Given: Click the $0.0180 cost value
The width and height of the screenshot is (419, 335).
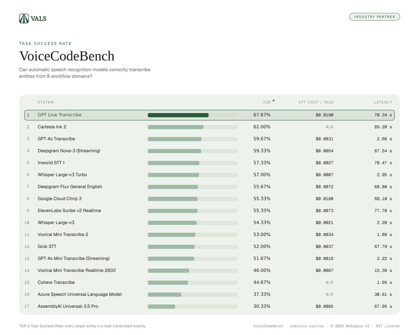Looking at the screenshot, I should [x=325, y=199].
